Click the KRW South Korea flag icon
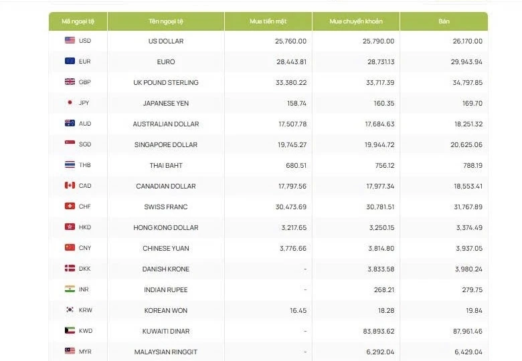 tap(70, 310)
